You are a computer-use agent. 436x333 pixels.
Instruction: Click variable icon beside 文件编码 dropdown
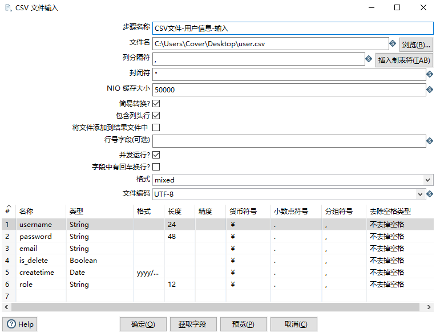[x=430, y=194]
